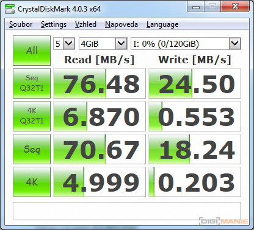Open the Language menu
This screenshot has width=254, height=230.
click(x=162, y=24)
